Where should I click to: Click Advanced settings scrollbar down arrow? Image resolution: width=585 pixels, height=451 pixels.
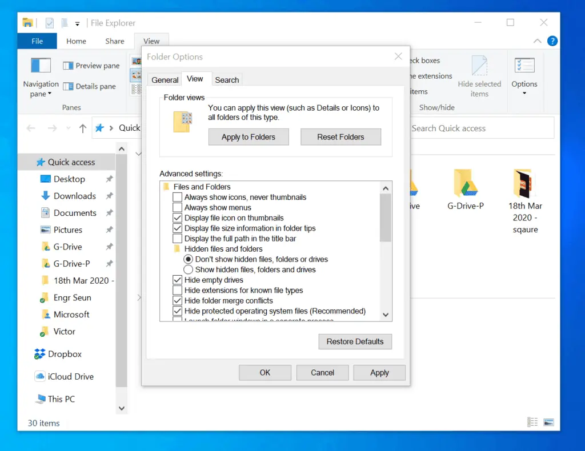[386, 315]
